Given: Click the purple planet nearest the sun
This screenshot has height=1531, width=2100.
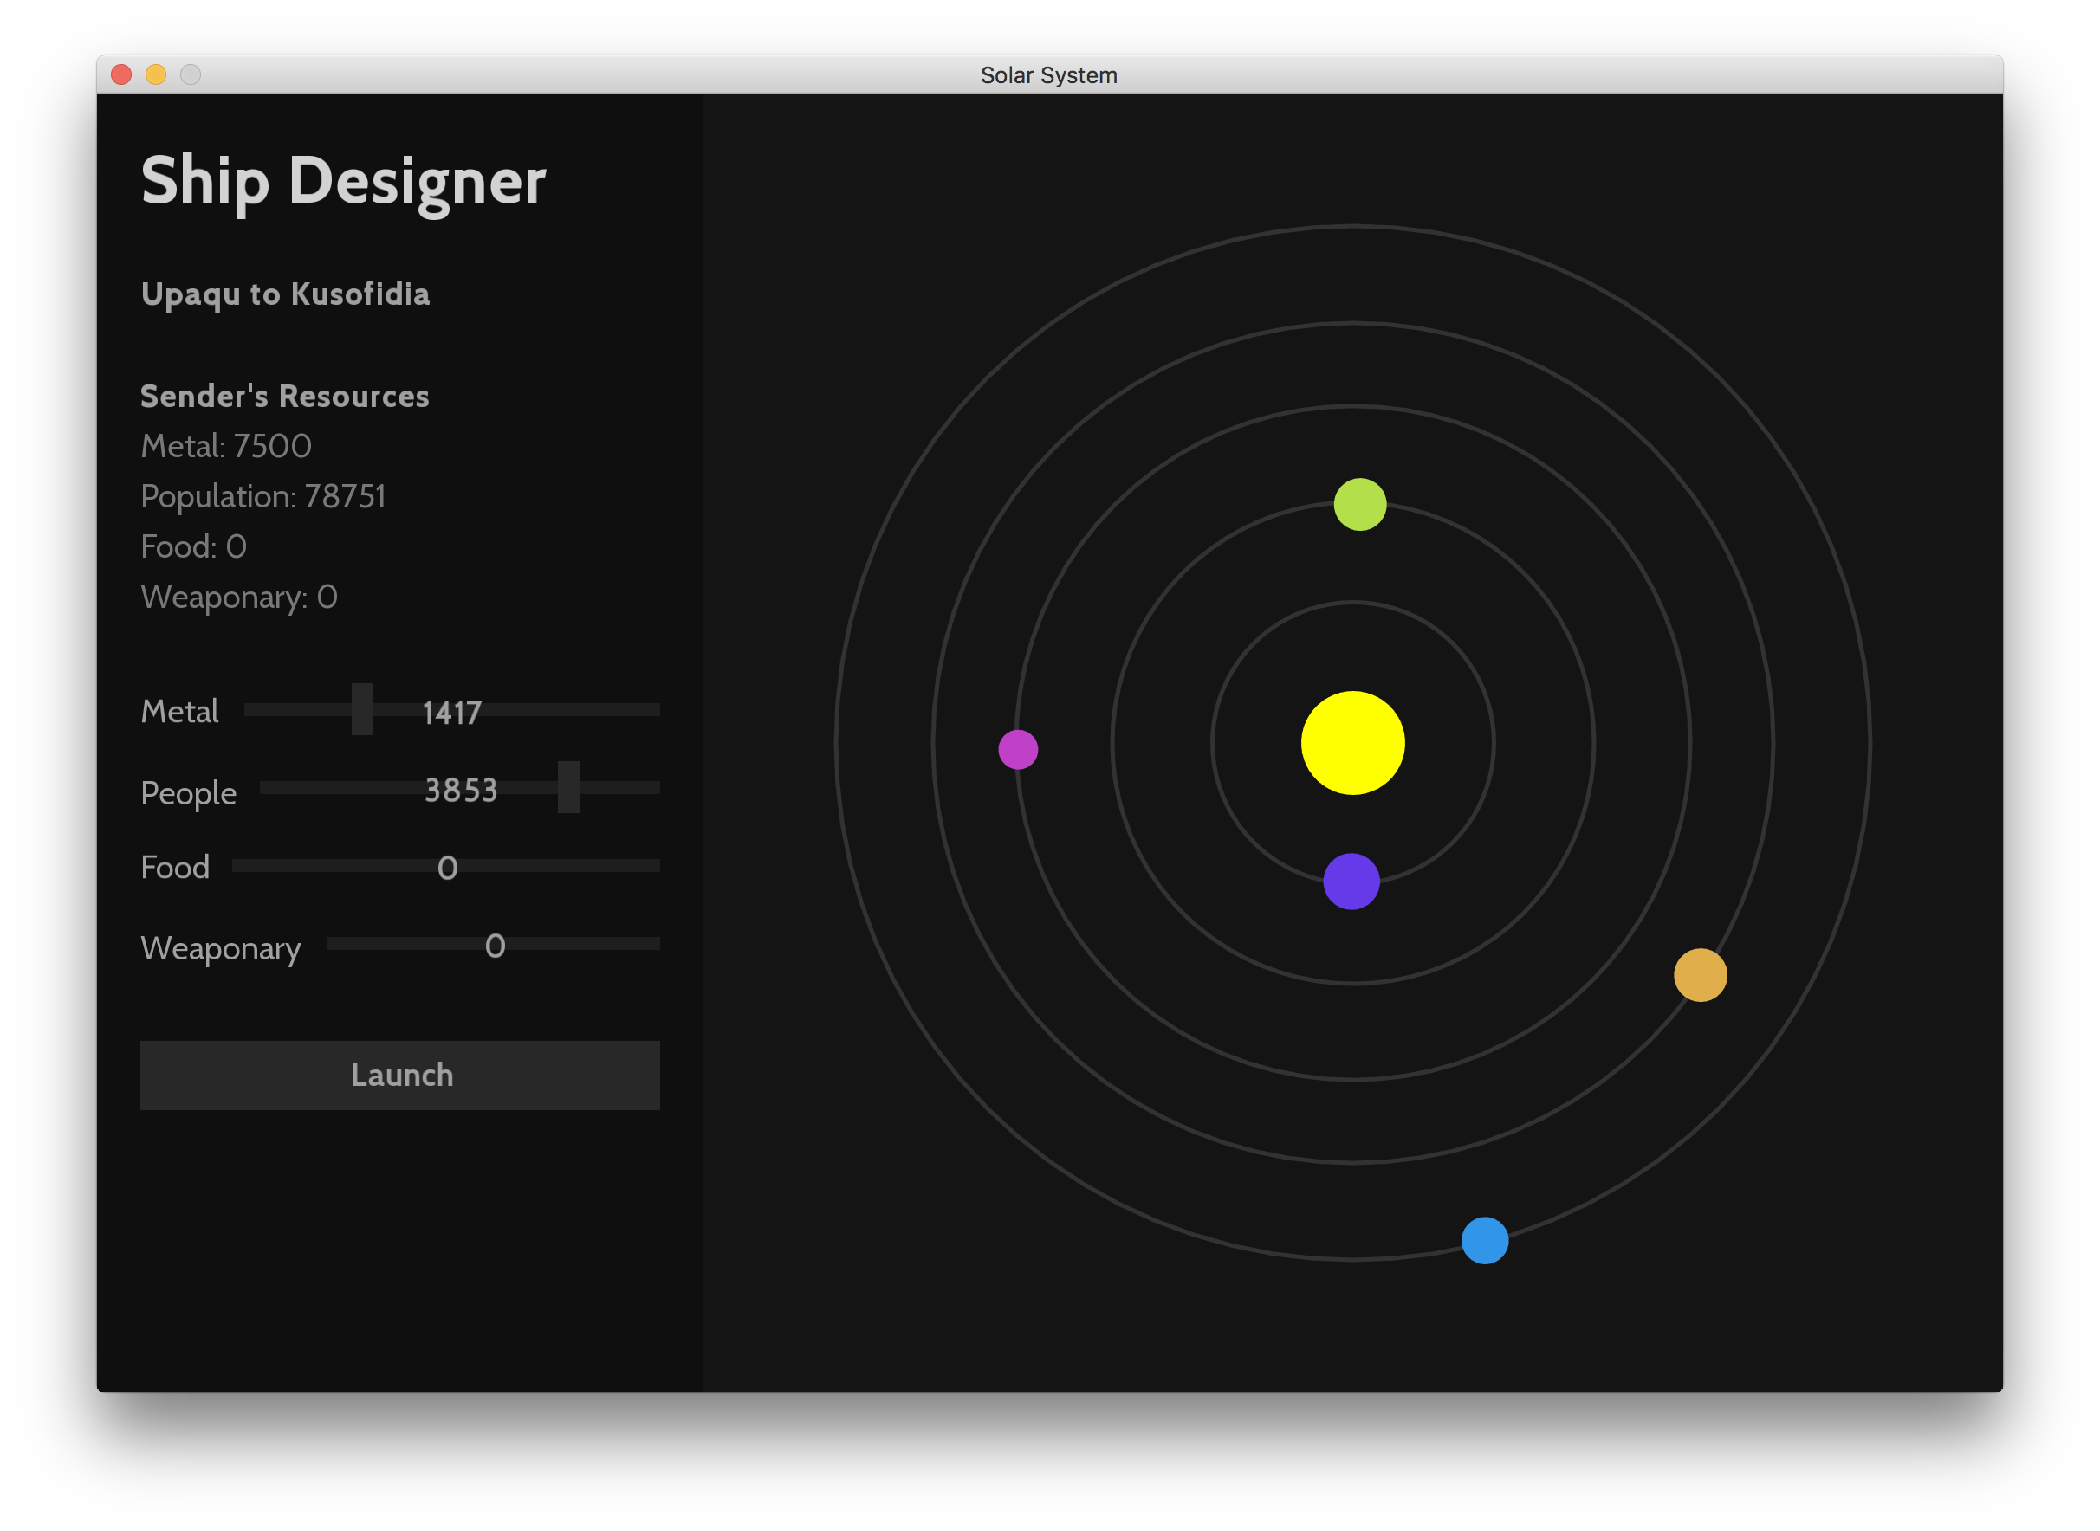Looking at the screenshot, I should point(1351,882).
